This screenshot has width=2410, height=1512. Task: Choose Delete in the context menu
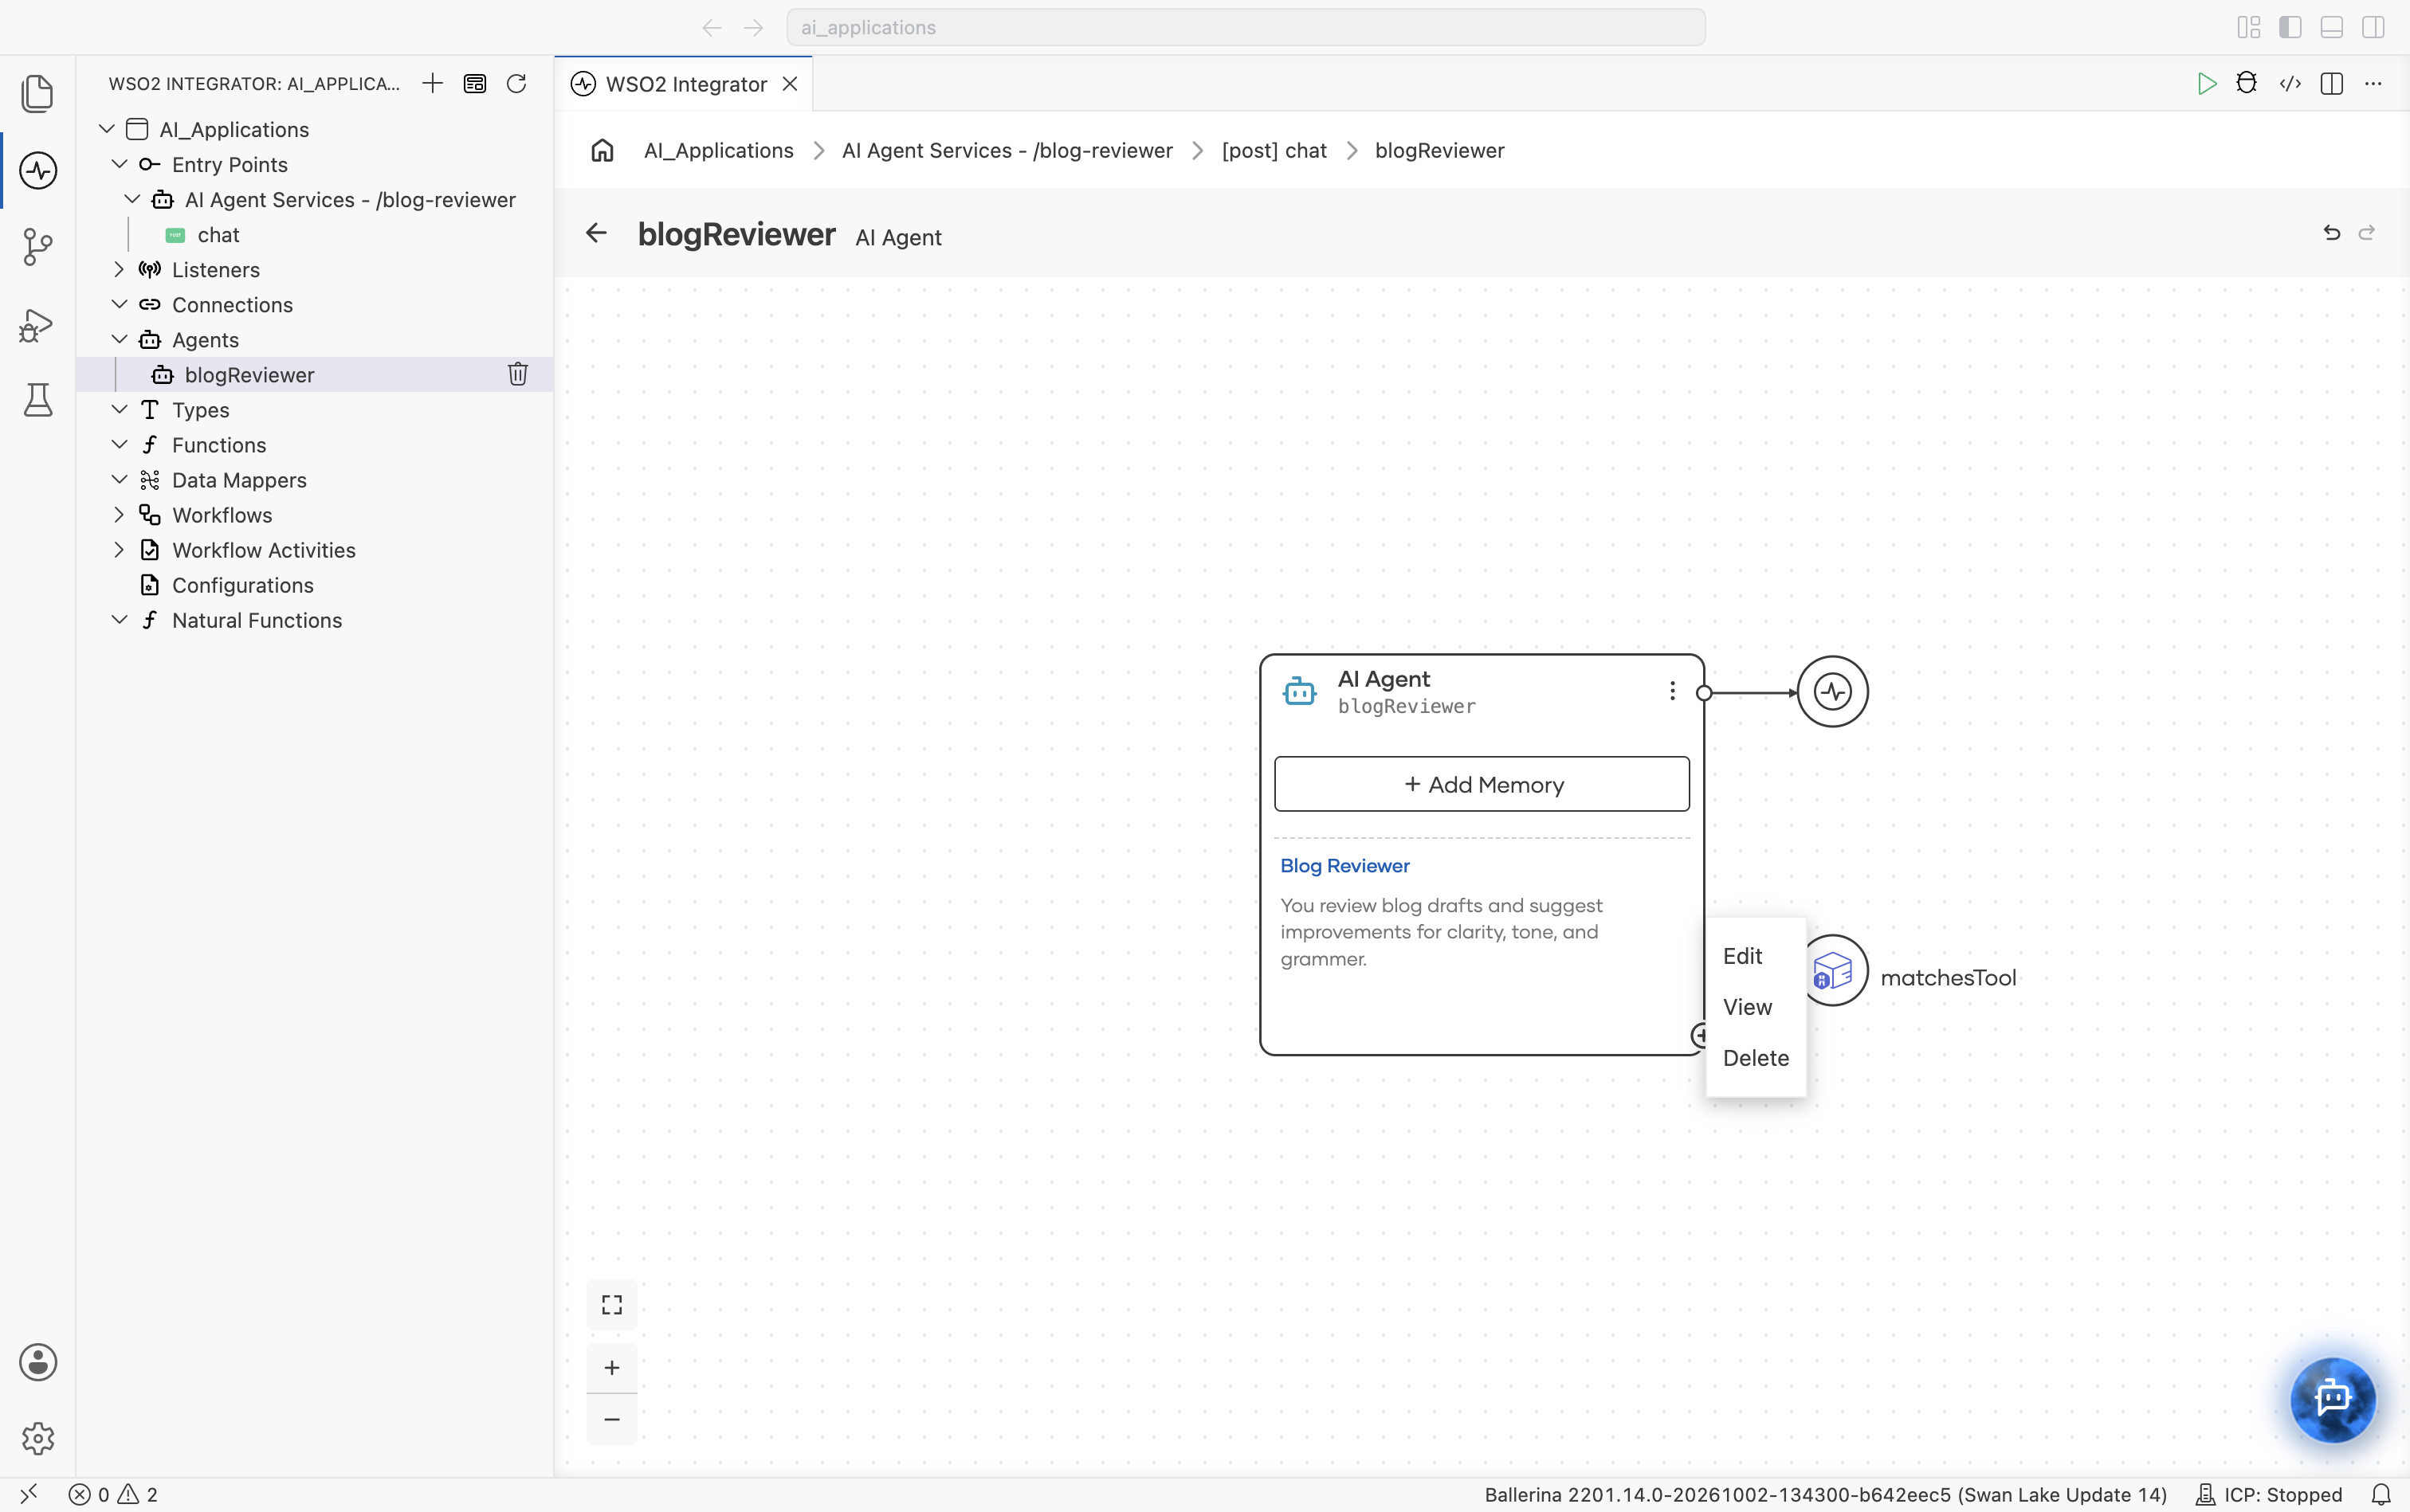coord(1756,1058)
